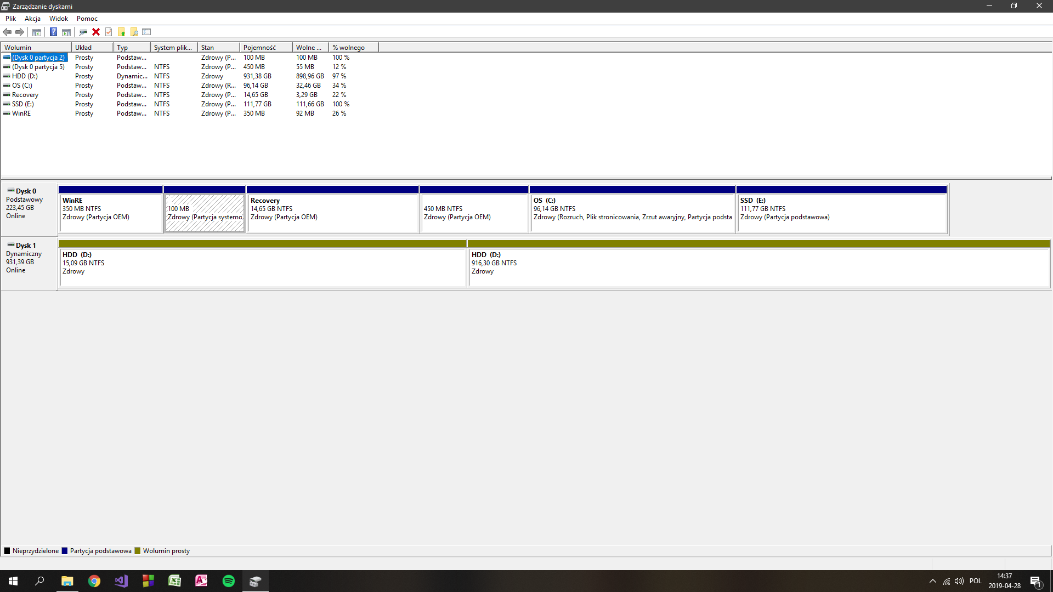
Task: Select the Recovery row in volume list
Action: click(25, 95)
